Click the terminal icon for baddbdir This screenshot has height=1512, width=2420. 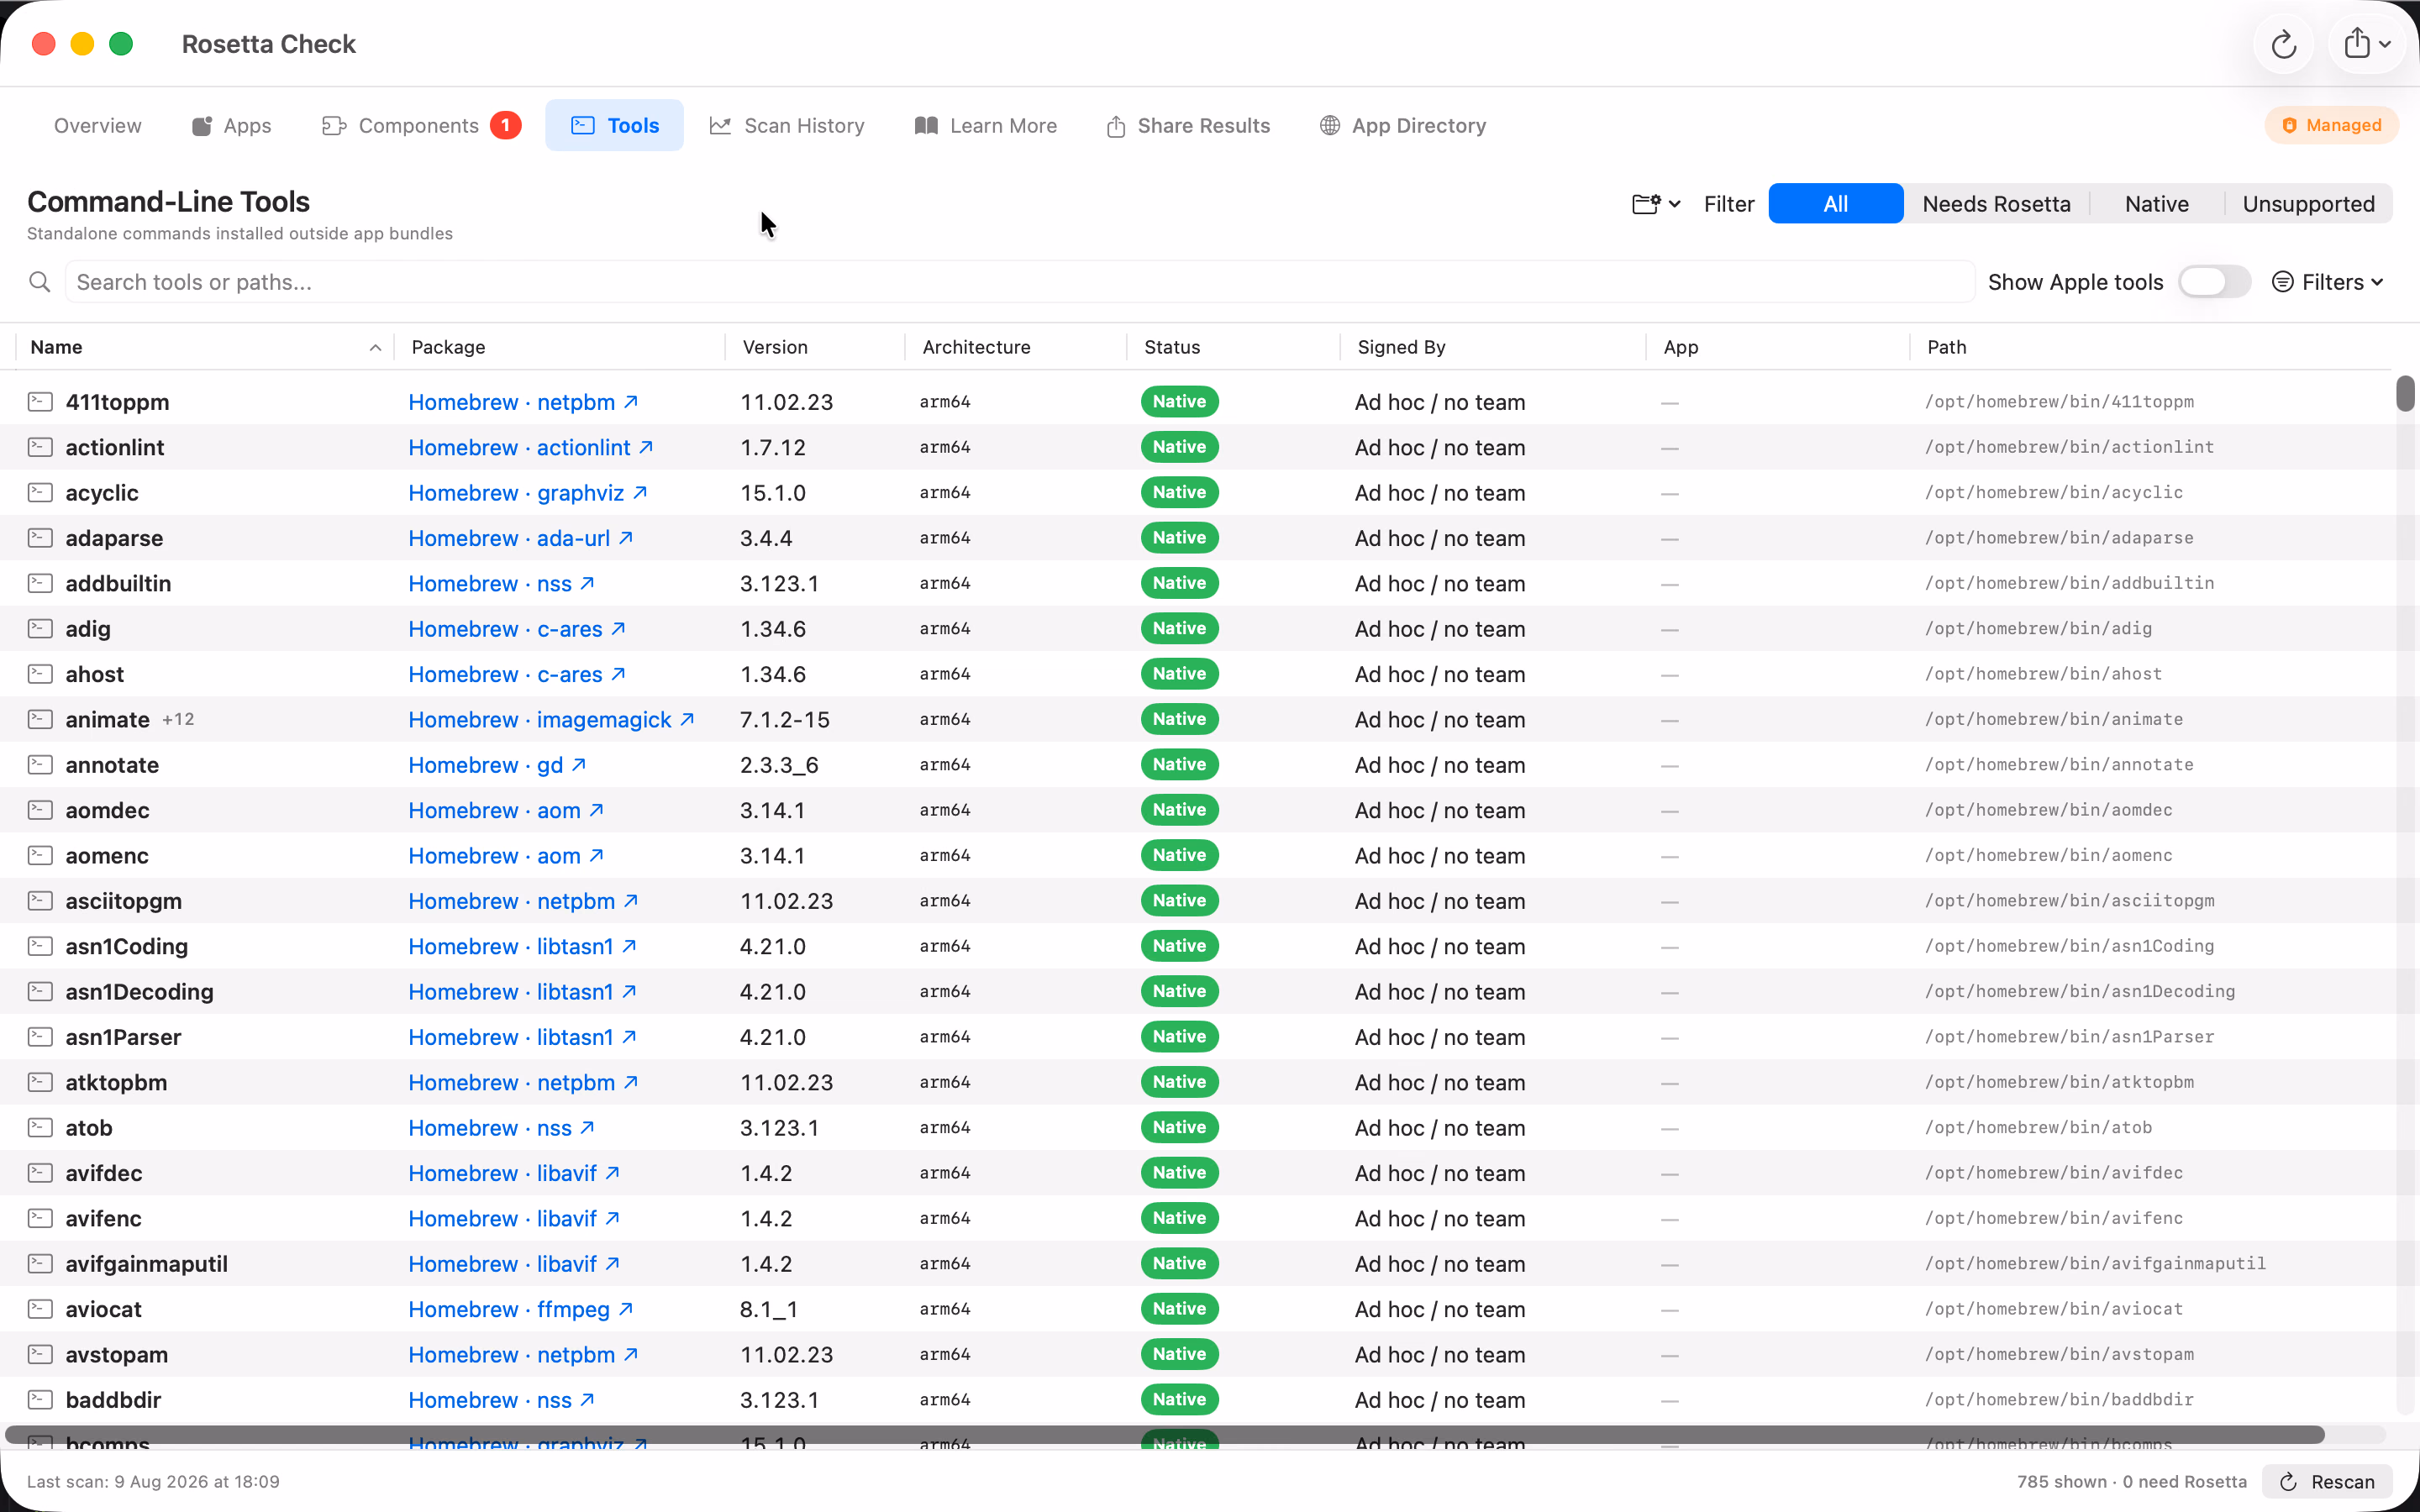click(x=40, y=1400)
